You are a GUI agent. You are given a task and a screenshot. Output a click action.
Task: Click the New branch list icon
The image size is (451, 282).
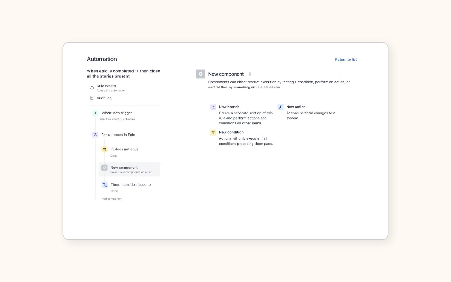click(213, 107)
